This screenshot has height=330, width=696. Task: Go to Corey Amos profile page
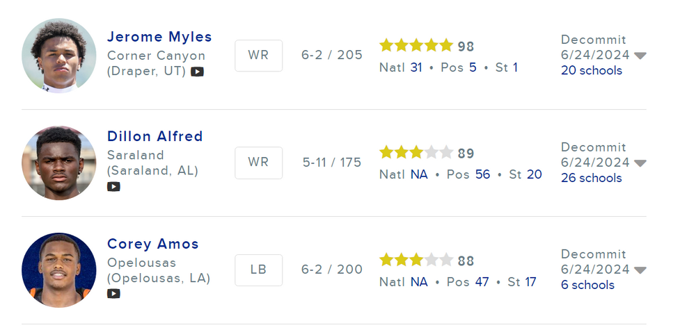[x=152, y=244]
